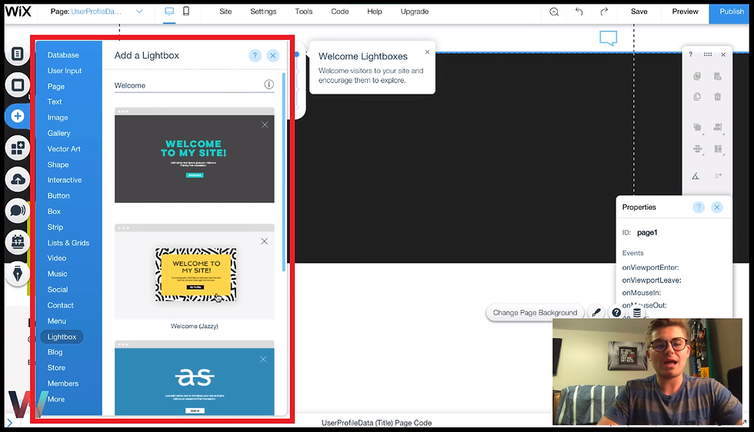This screenshot has height=432, width=754.
Task: Click the paste icon in the editor toolbar
Action: tap(717, 76)
